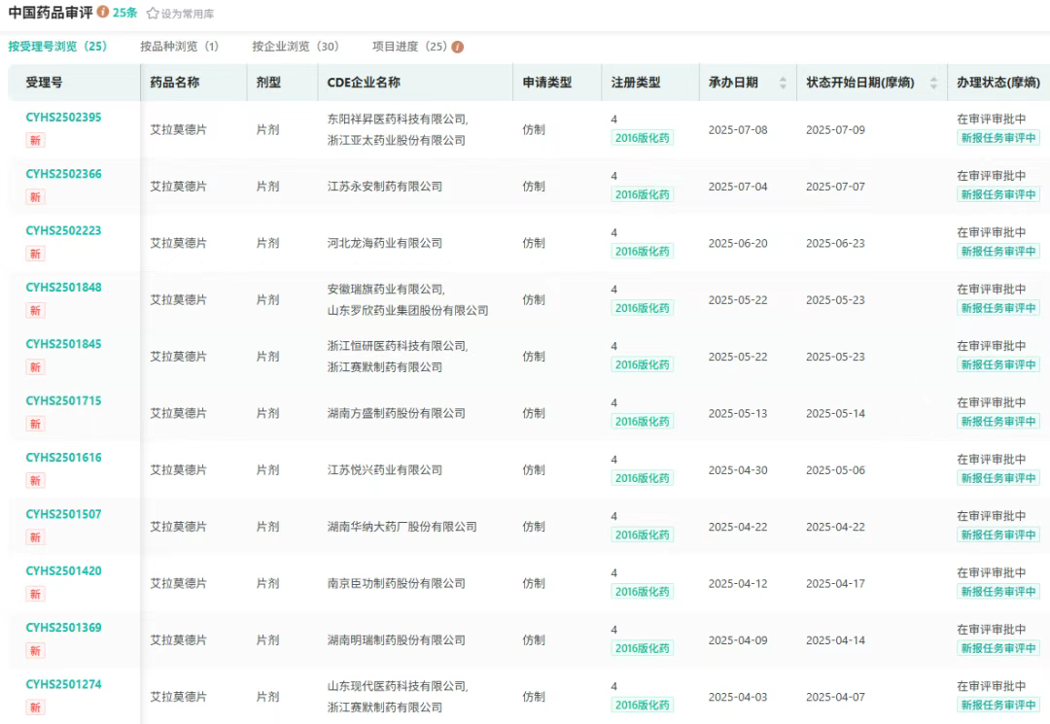Click the 新 badge under CYHS2501507

pyautogui.click(x=35, y=537)
